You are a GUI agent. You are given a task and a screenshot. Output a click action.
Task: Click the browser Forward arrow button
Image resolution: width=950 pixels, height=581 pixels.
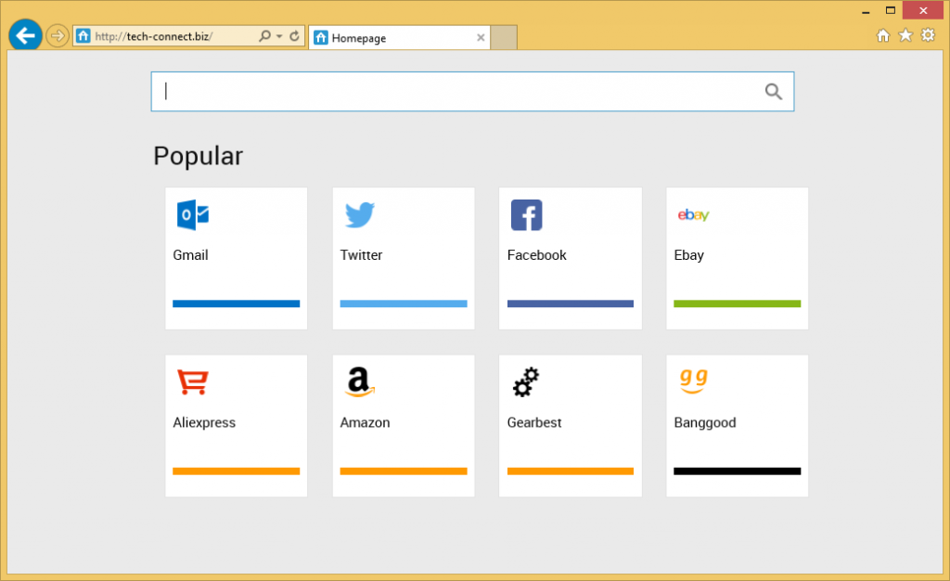pos(58,36)
